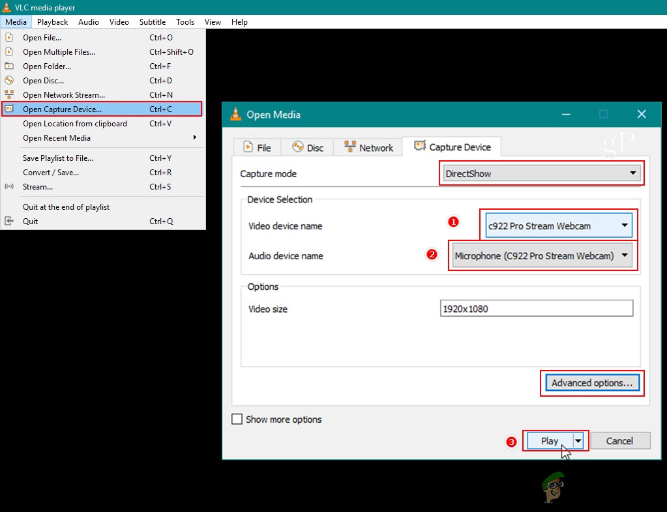Click the Open Folder icon
This screenshot has width=667, height=512.
(9, 66)
